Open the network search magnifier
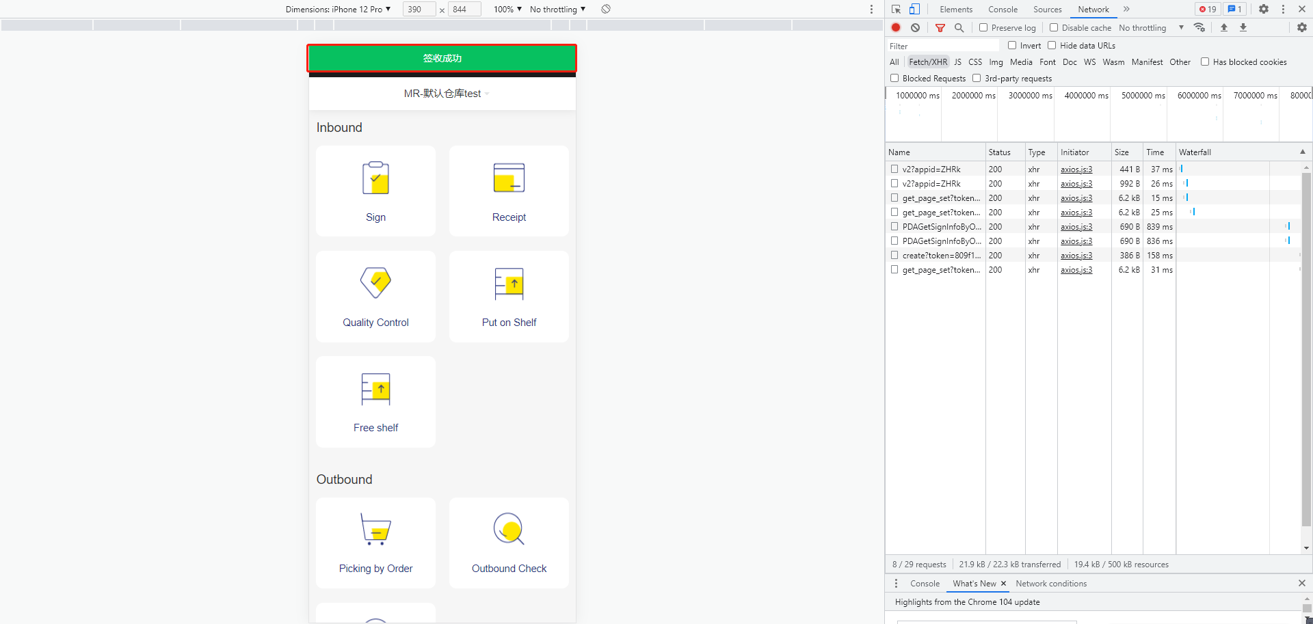Screen dimensions: 1313x624 (x=959, y=28)
